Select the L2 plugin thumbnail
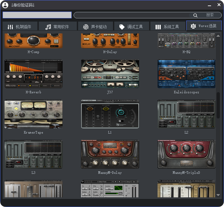The width and height of the screenshot is (224, 207). (x=187, y=114)
